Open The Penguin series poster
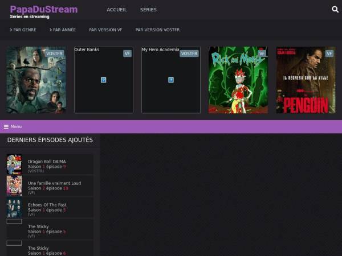 pyautogui.click(x=306, y=80)
